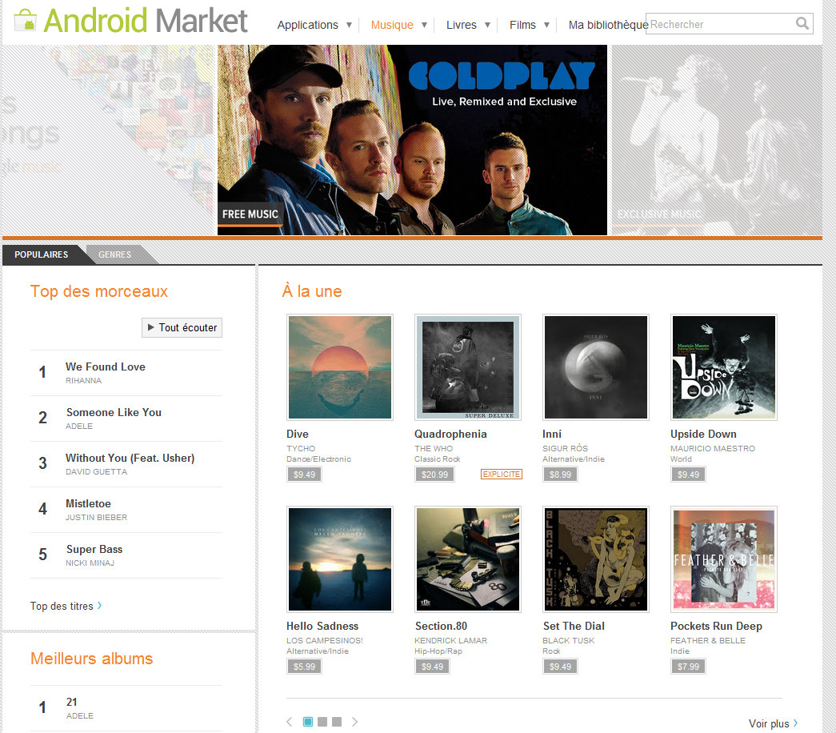Go to next featured albums page arrow
This screenshot has width=836, height=733.
point(354,722)
